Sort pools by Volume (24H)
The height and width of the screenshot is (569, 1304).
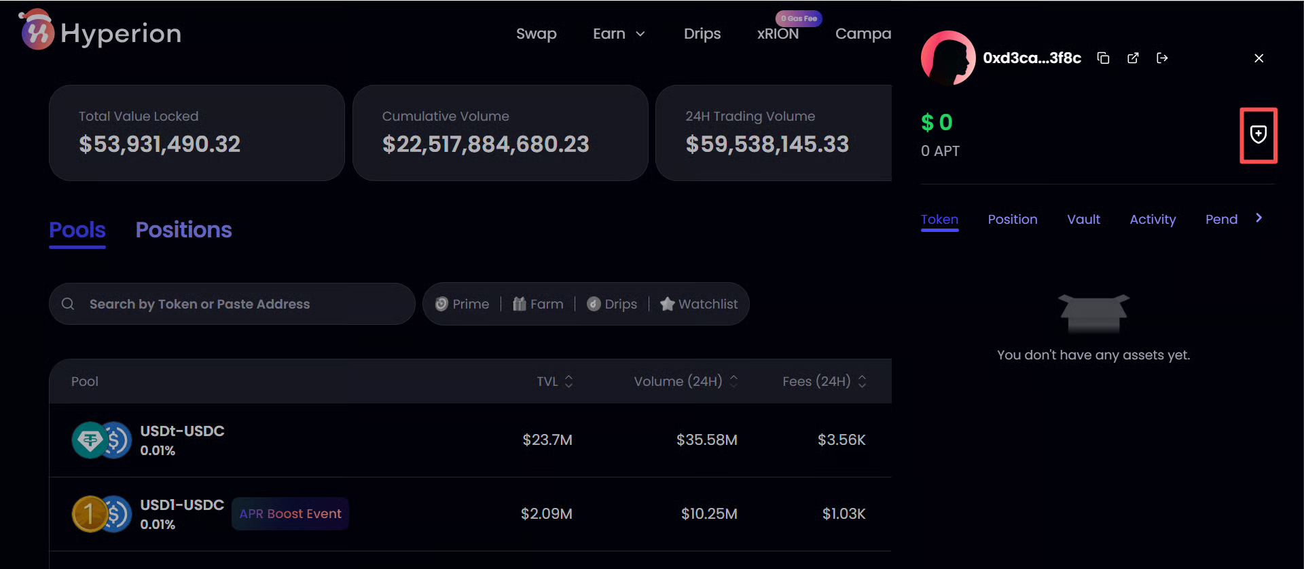click(685, 381)
